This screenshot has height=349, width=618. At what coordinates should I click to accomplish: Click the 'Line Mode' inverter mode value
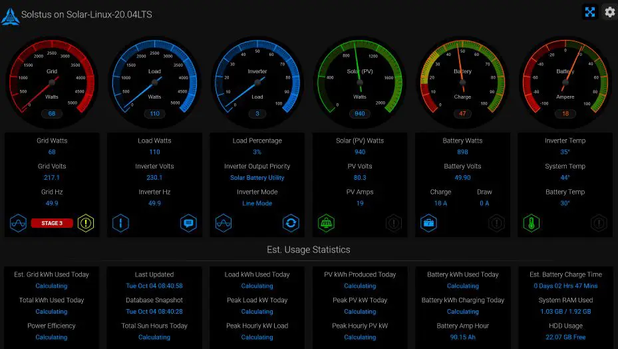(257, 203)
